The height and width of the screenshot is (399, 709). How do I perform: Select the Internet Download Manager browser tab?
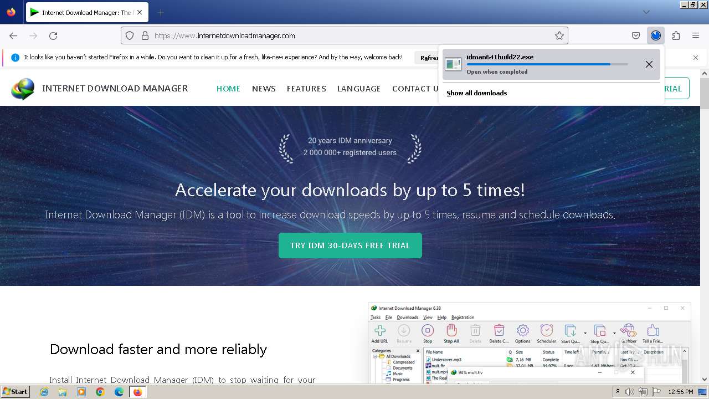click(x=86, y=12)
